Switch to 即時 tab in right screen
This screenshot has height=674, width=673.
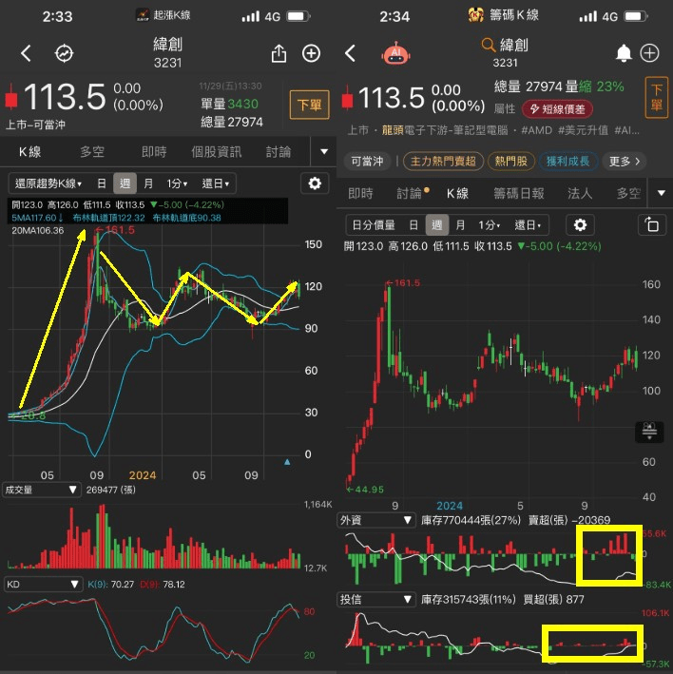[x=360, y=193]
